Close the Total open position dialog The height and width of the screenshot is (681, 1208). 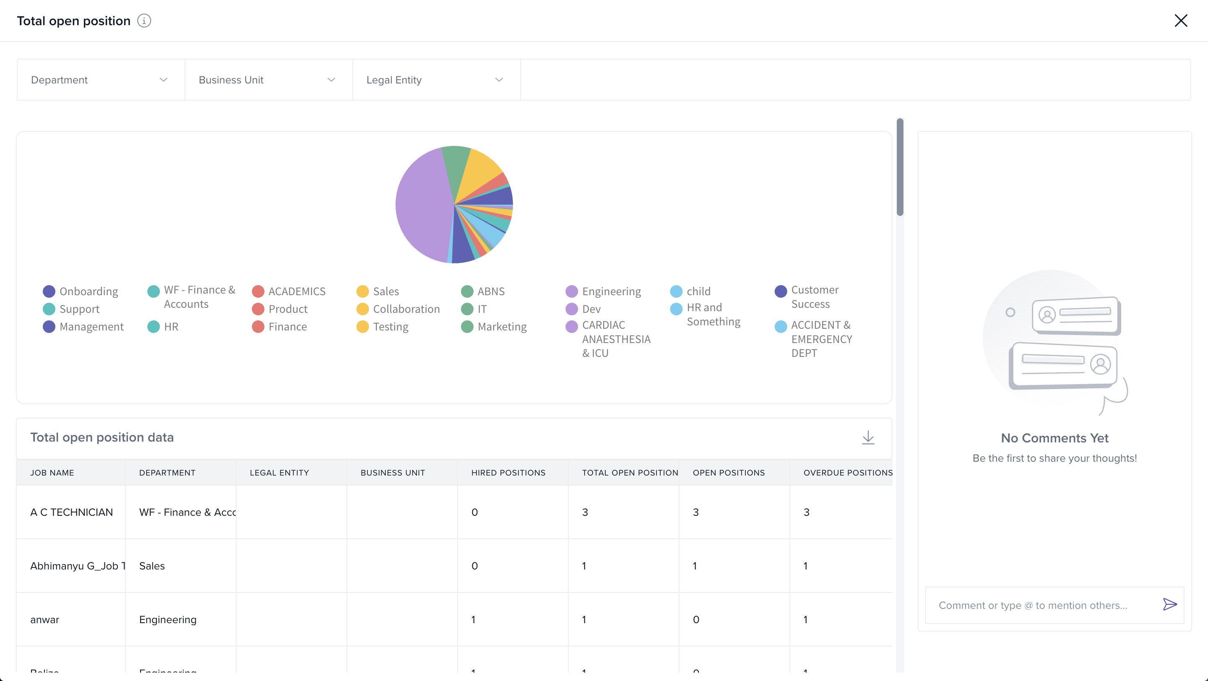pyautogui.click(x=1180, y=21)
